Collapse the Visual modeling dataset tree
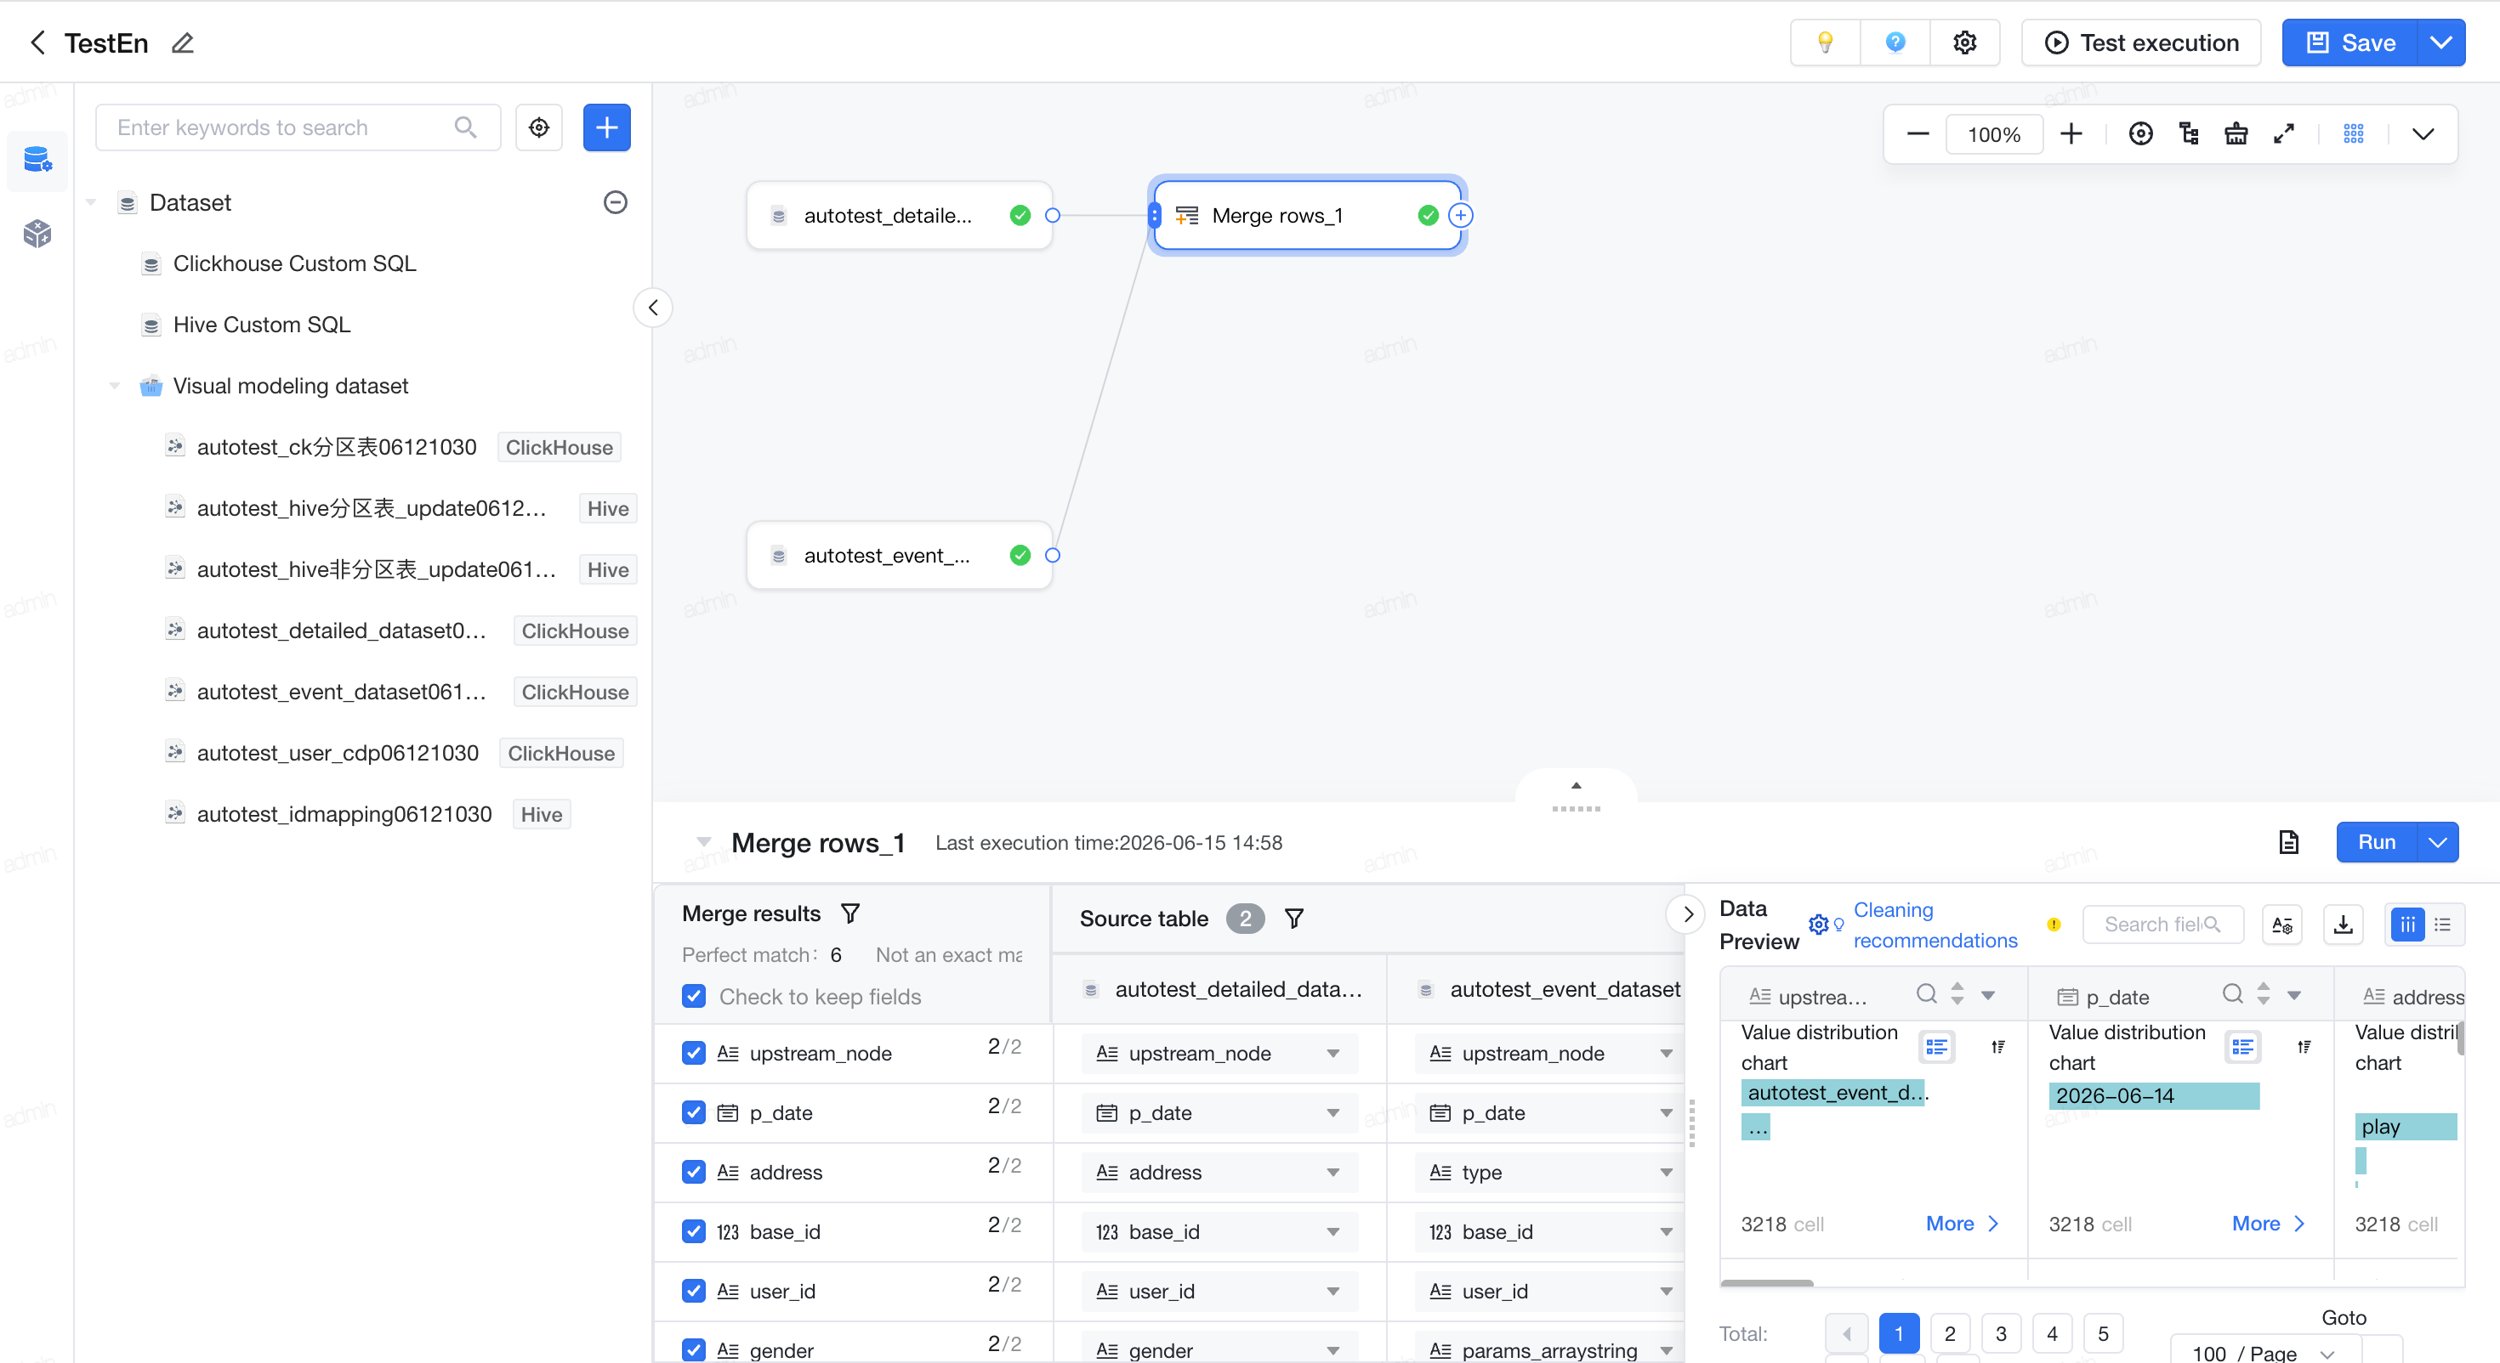The height and width of the screenshot is (1363, 2500). [x=115, y=386]
